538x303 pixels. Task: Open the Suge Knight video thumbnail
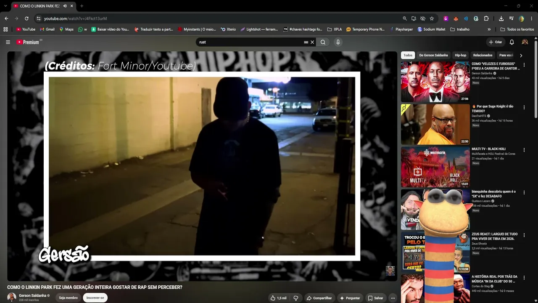point(435,124)
